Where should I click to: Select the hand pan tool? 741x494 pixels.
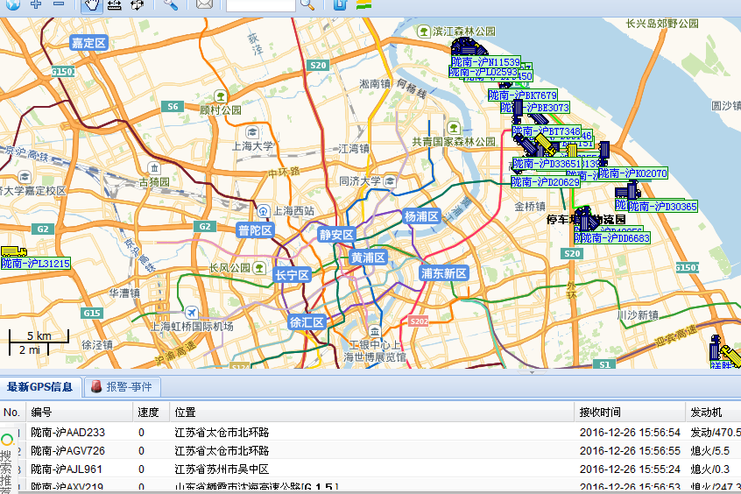click(x=91, y=5)
